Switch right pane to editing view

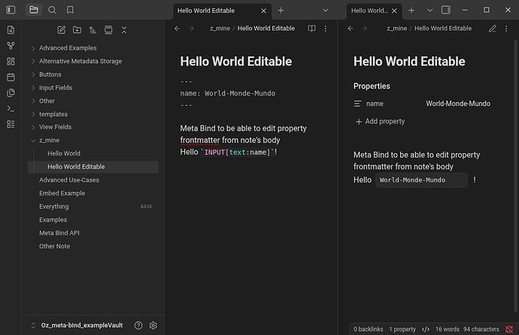[x=493, y=29]
